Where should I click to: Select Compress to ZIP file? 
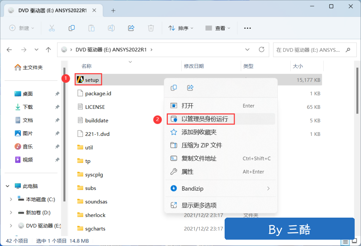[x=221, y=145]
